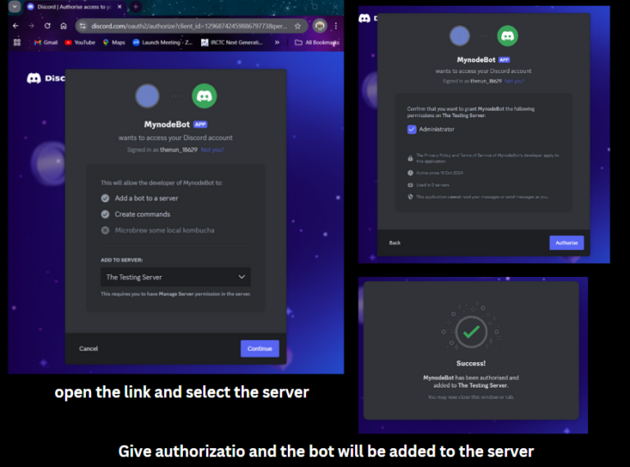
Task: Open a new browser tab
Action: pyautogui.click(x=135, y=7)
